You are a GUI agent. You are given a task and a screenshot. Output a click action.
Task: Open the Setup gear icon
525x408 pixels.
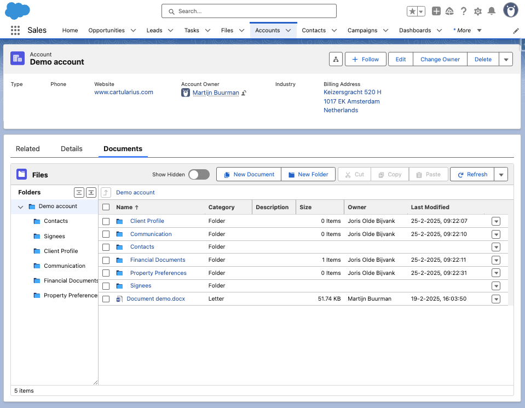[x=477, y=12]
